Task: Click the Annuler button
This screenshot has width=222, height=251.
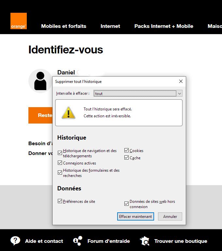Action: pos(170,217)
